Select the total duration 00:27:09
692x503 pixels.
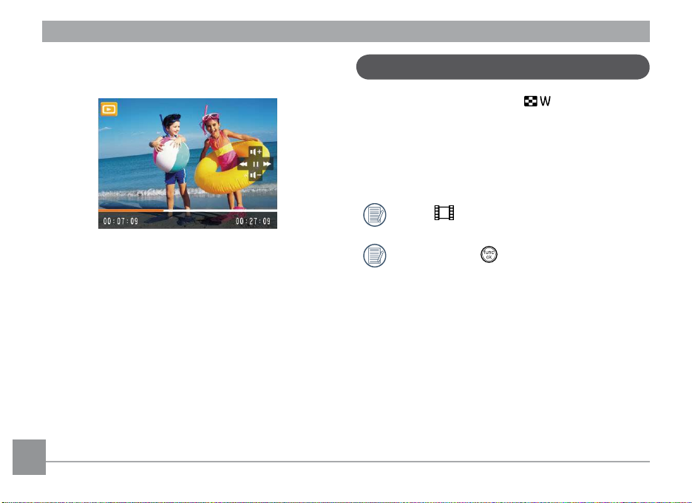pos(253,221)
